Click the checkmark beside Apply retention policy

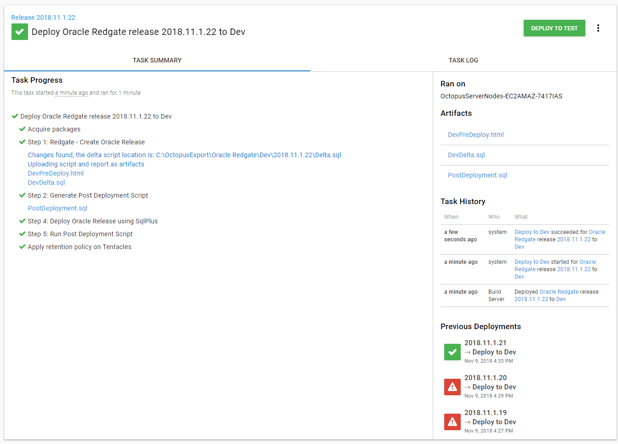[x=22, y=247]
